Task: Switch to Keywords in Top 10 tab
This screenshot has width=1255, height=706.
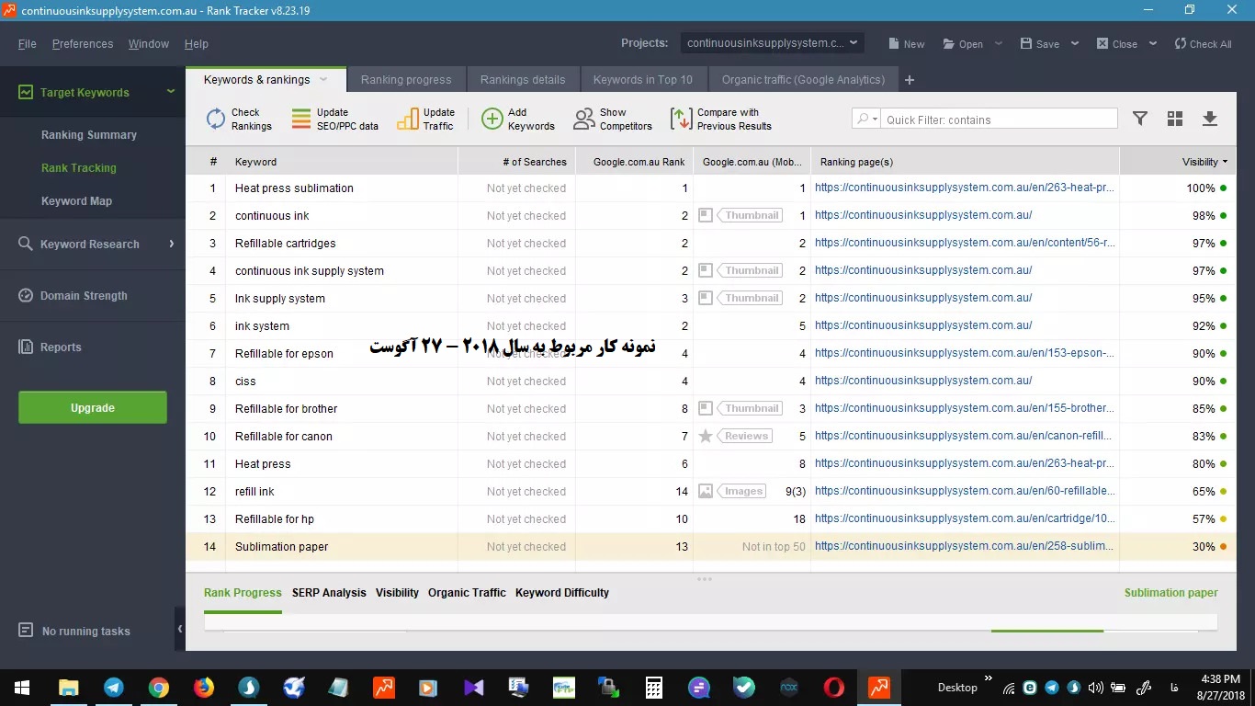Action: [x=643, y=80]
